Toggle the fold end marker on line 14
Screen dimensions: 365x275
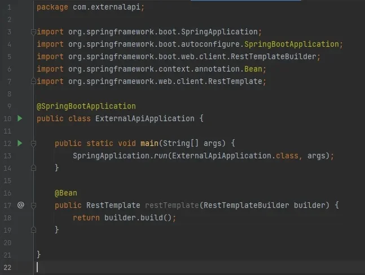pos(33,168)
